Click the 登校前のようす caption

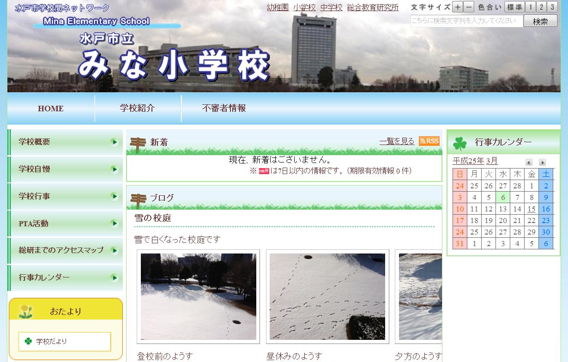point(165,356)
